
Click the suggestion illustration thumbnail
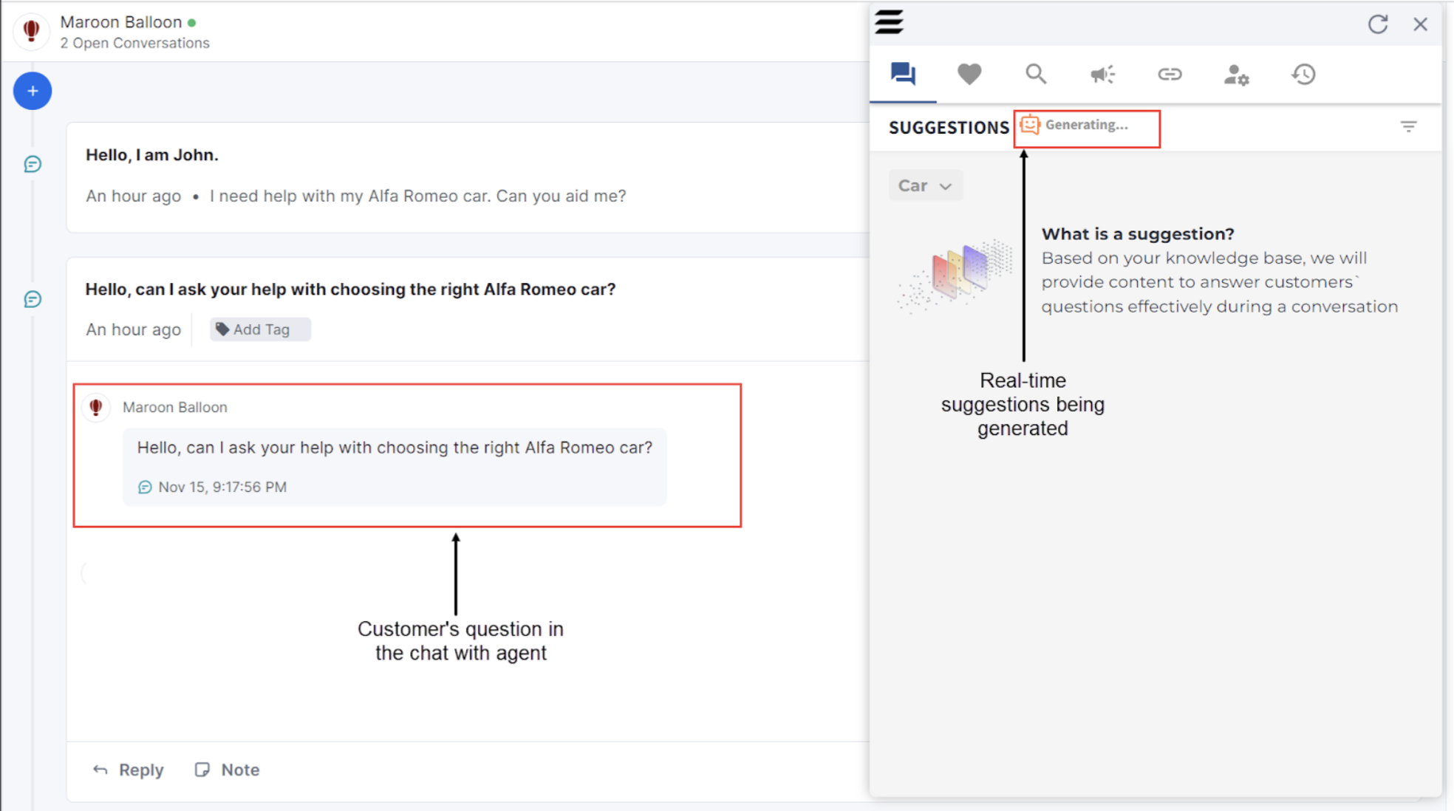[x=956, y=275]
